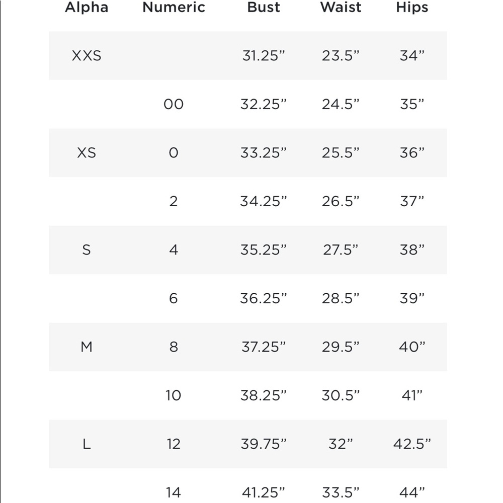Screen dimensions: 503x503
Task: Select the 33.5" waist measurement
Action: click(341, 493)
